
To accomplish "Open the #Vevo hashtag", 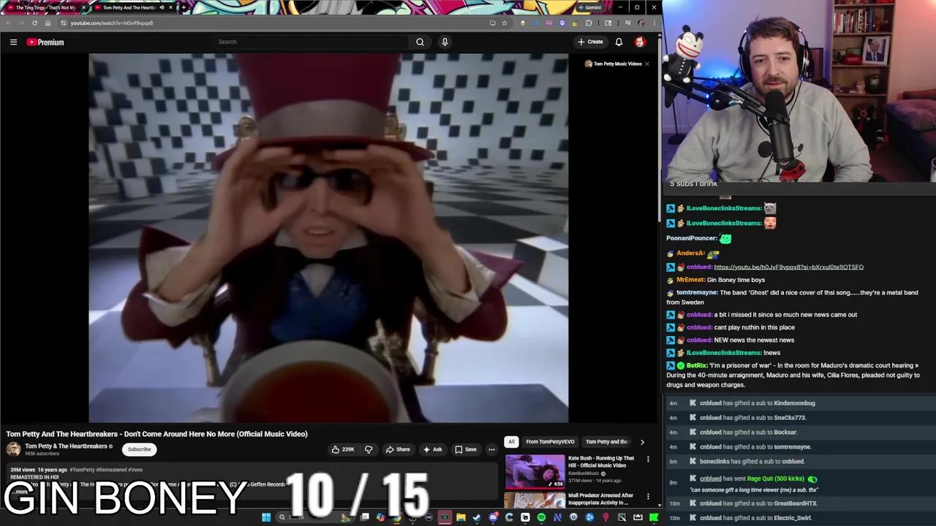I will [135, 470].
